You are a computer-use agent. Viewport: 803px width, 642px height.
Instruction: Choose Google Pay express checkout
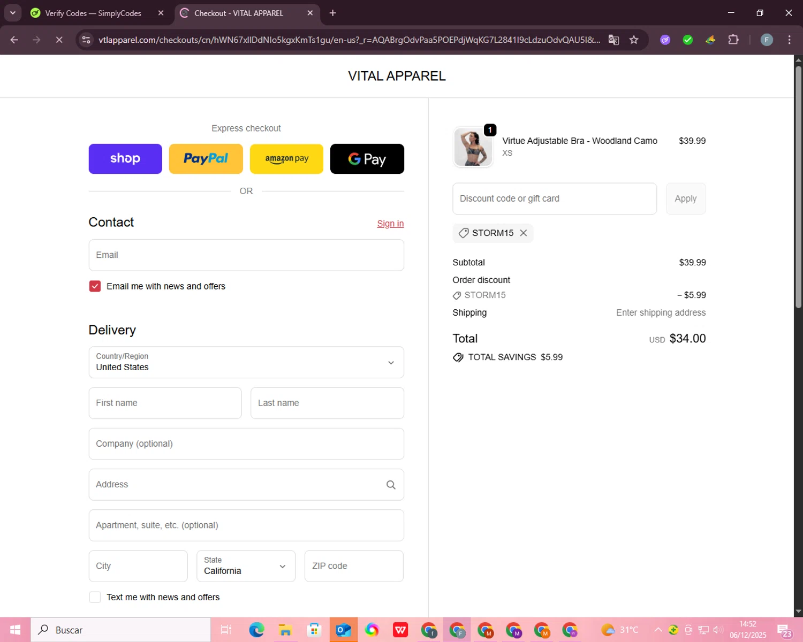pyautogui.click(x=367, y=159)
